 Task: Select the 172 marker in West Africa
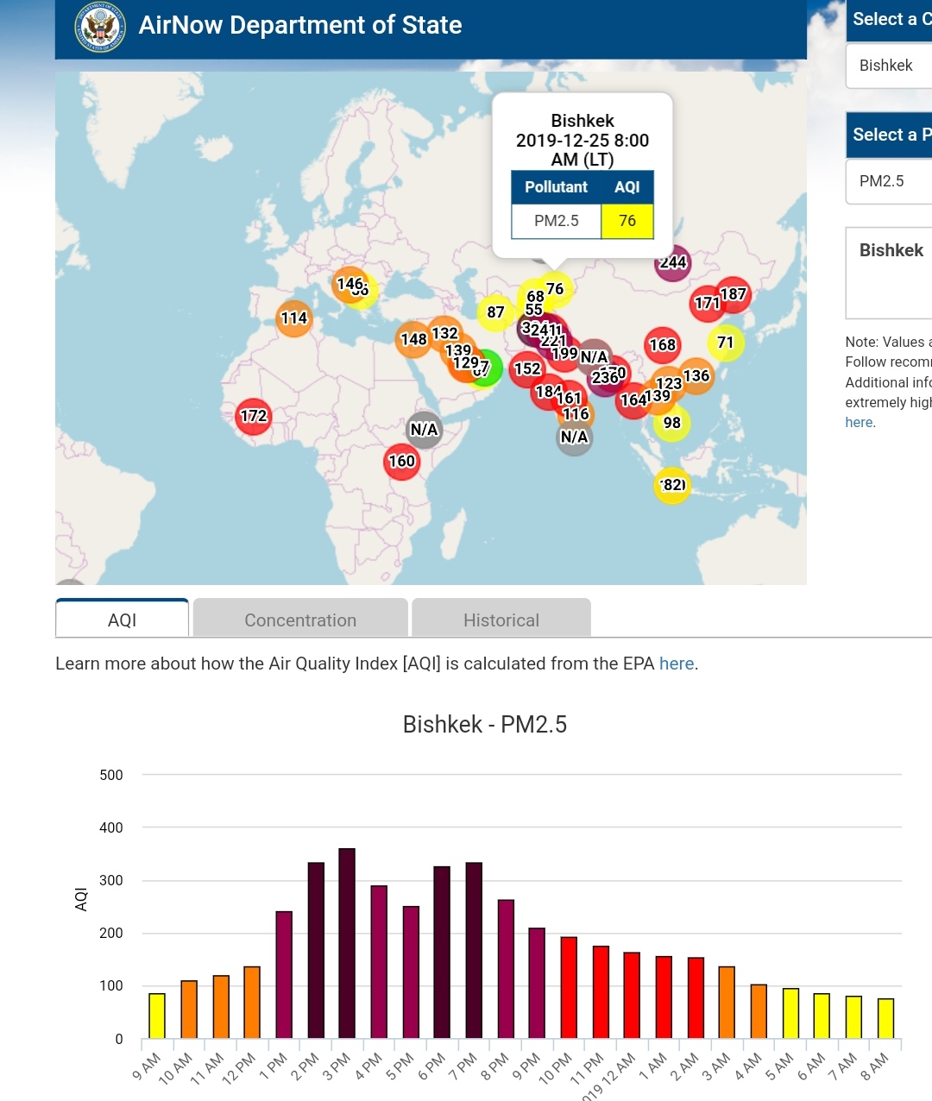254,416
